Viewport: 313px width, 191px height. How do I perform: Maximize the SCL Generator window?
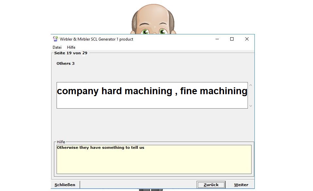pyautogui.click(x=232, y=39)
